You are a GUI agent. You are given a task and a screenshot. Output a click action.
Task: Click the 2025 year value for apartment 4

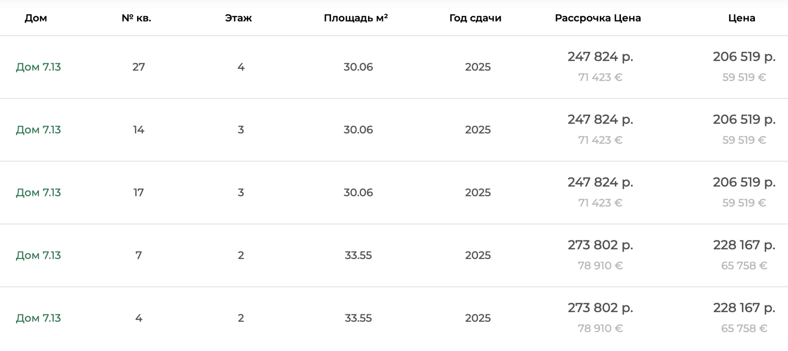click(x=477, y=317)
